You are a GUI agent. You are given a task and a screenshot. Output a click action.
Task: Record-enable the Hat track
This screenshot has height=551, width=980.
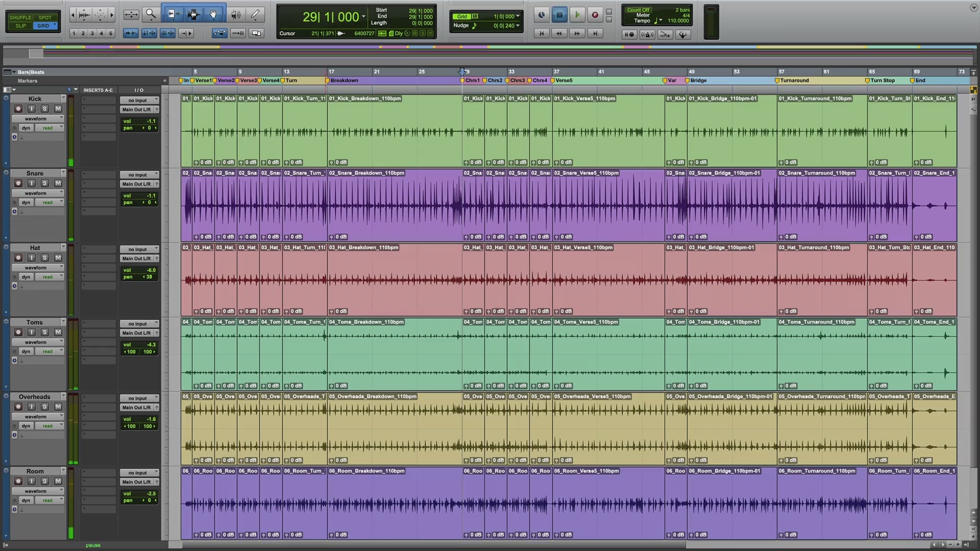pos(18,258)
